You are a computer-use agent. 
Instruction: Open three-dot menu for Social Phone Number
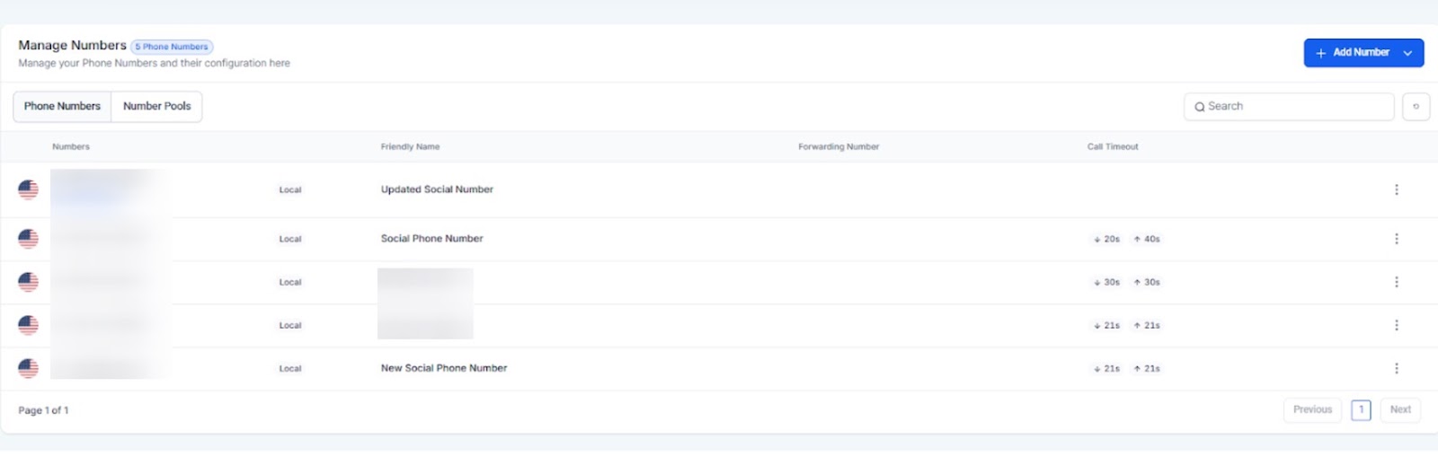pyautogui.click(x=1396, y=239)
